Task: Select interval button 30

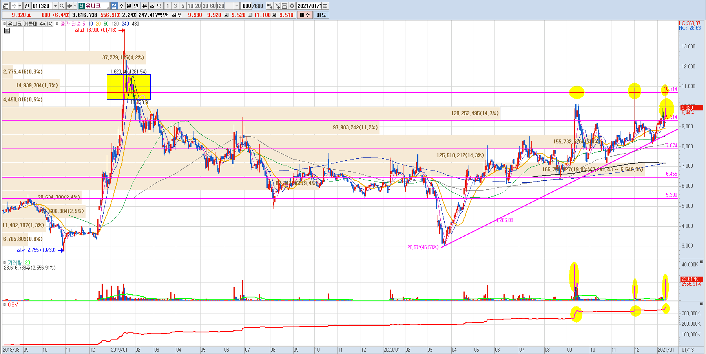Action: pyautogui.click(x=205, y=6)
